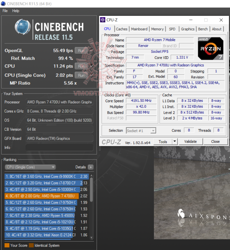Click the GFX Board value AMD Radeon Graphics
The width and height of the screenshot is (230, 250).
[x=59, y=139]
